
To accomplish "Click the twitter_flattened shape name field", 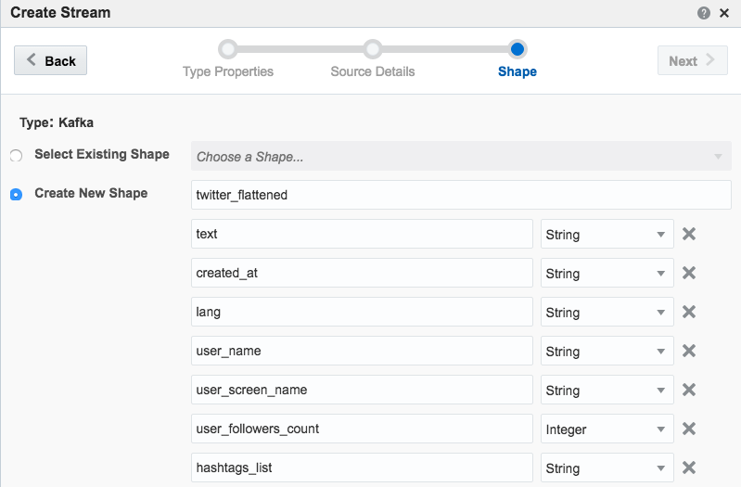I will 461,195.
